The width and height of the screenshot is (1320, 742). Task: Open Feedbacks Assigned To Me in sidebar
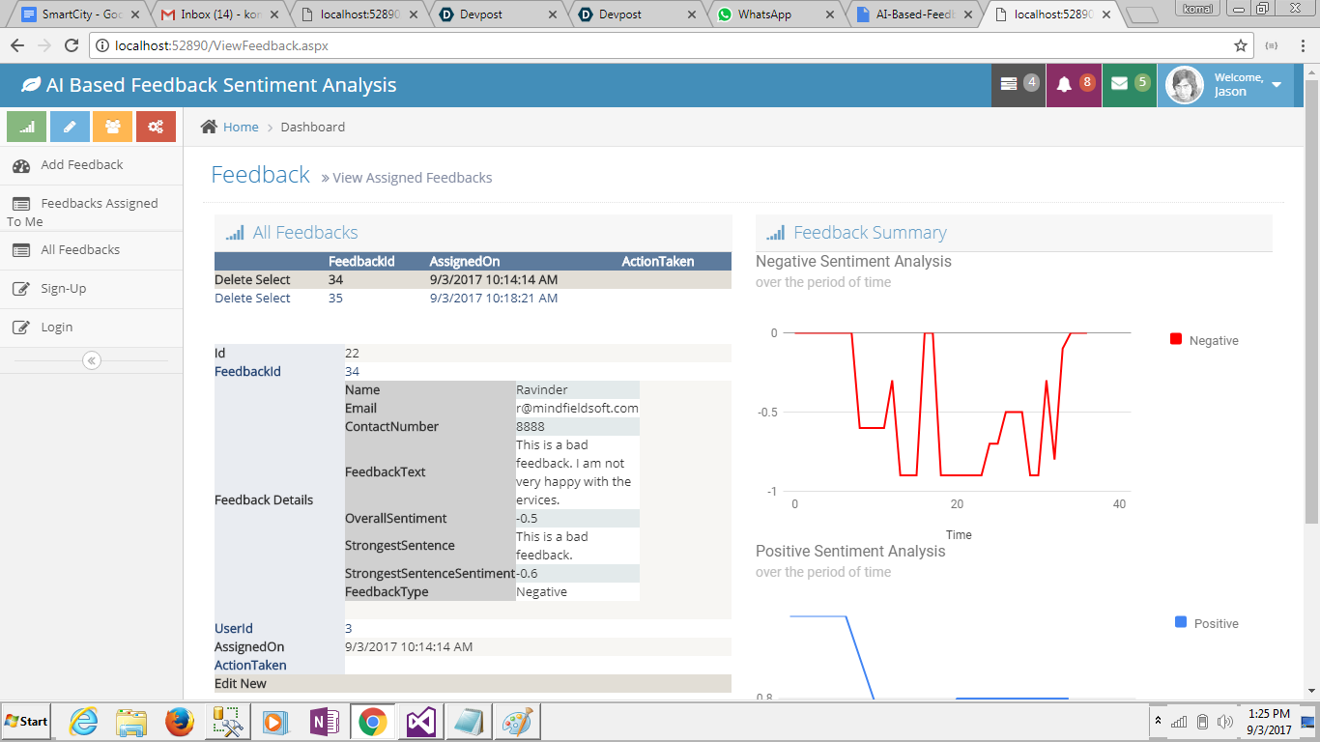91,212
